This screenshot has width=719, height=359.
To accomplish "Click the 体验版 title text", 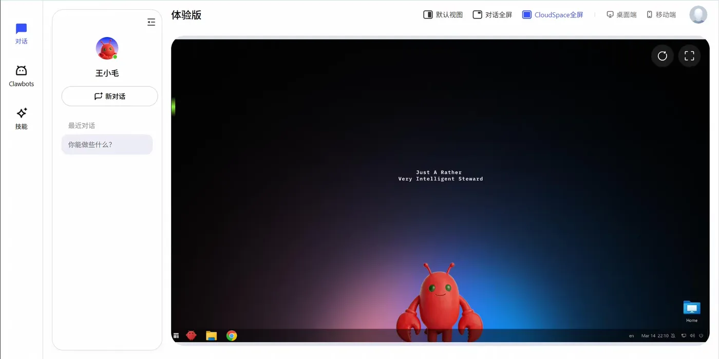I will point(186,15).
